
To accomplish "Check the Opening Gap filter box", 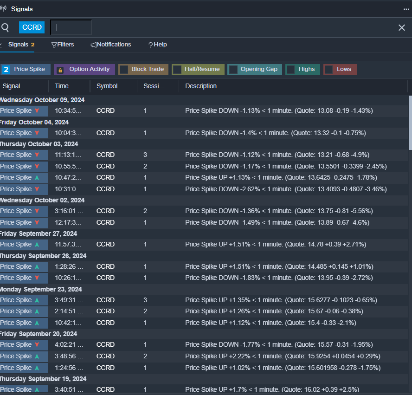I will (x=233, y=70).
